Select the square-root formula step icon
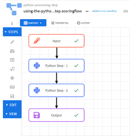 click(12, 69)
